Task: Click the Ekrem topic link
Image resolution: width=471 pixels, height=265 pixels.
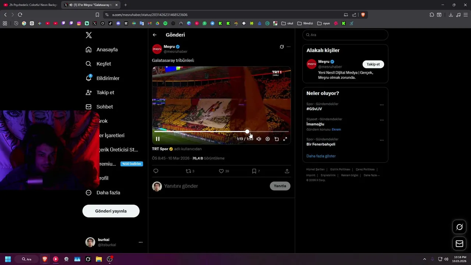Action: click(x=336, y=130)
